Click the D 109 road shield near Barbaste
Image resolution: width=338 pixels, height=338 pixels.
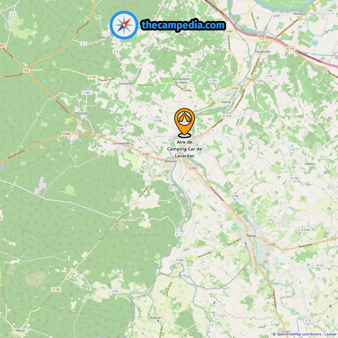pos(158,176)
